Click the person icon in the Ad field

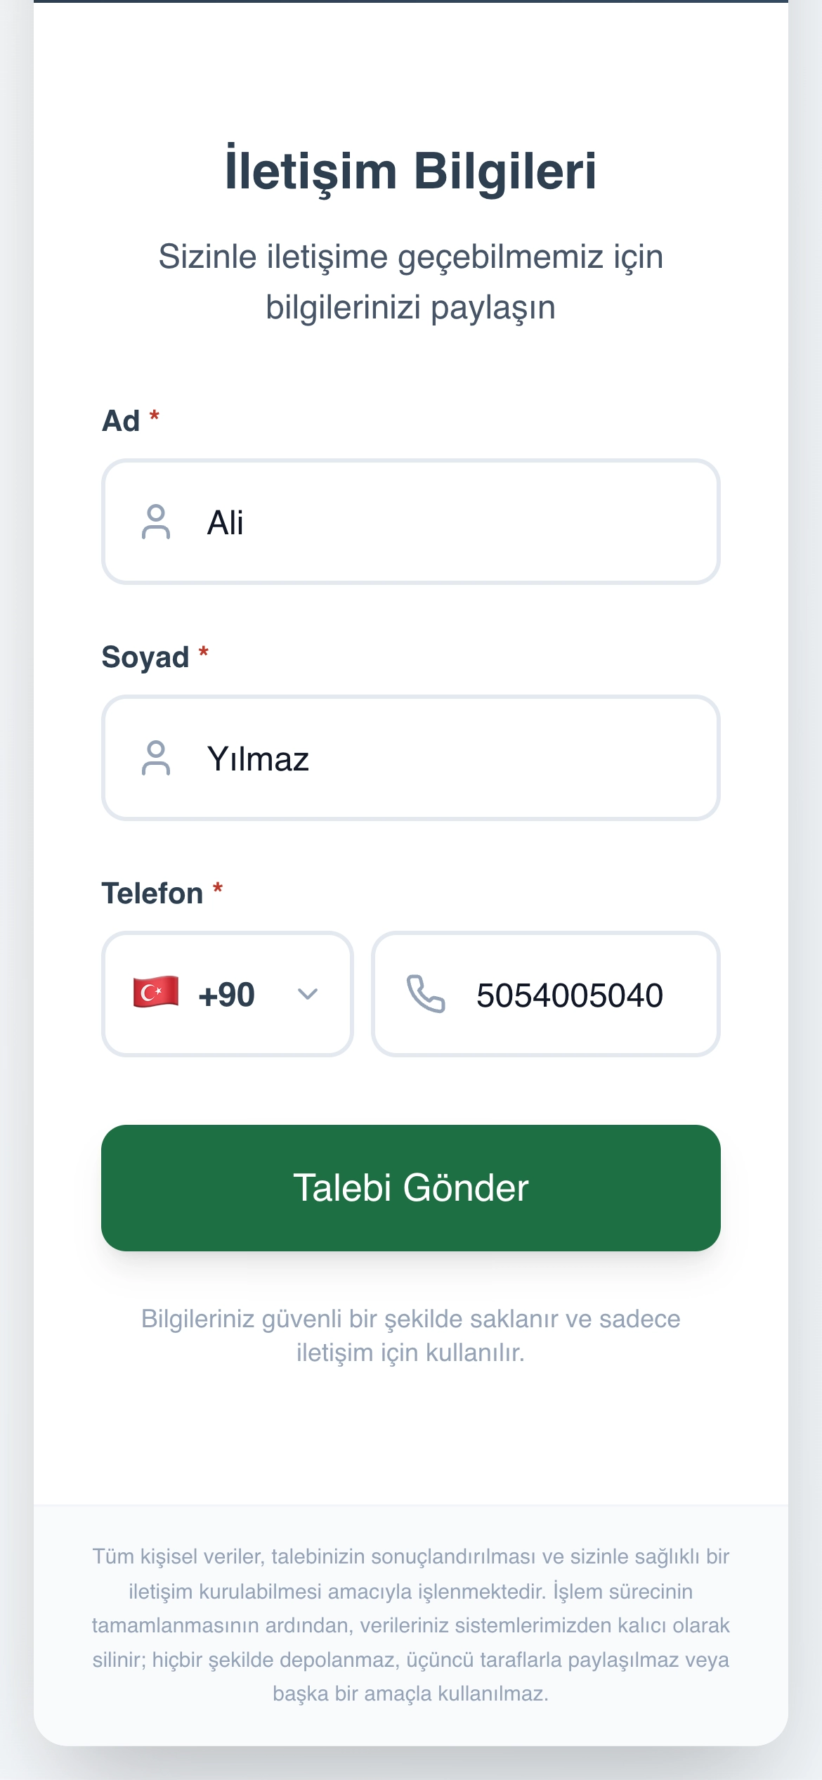point(156,522)
